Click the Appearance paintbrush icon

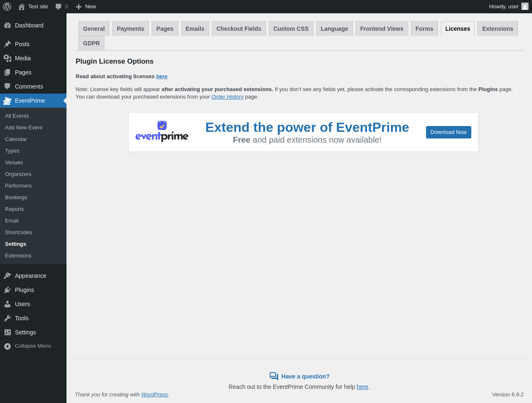7,276
